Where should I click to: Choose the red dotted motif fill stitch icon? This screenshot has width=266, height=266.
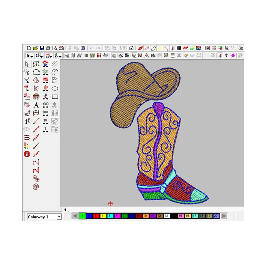tap(99, 56)
